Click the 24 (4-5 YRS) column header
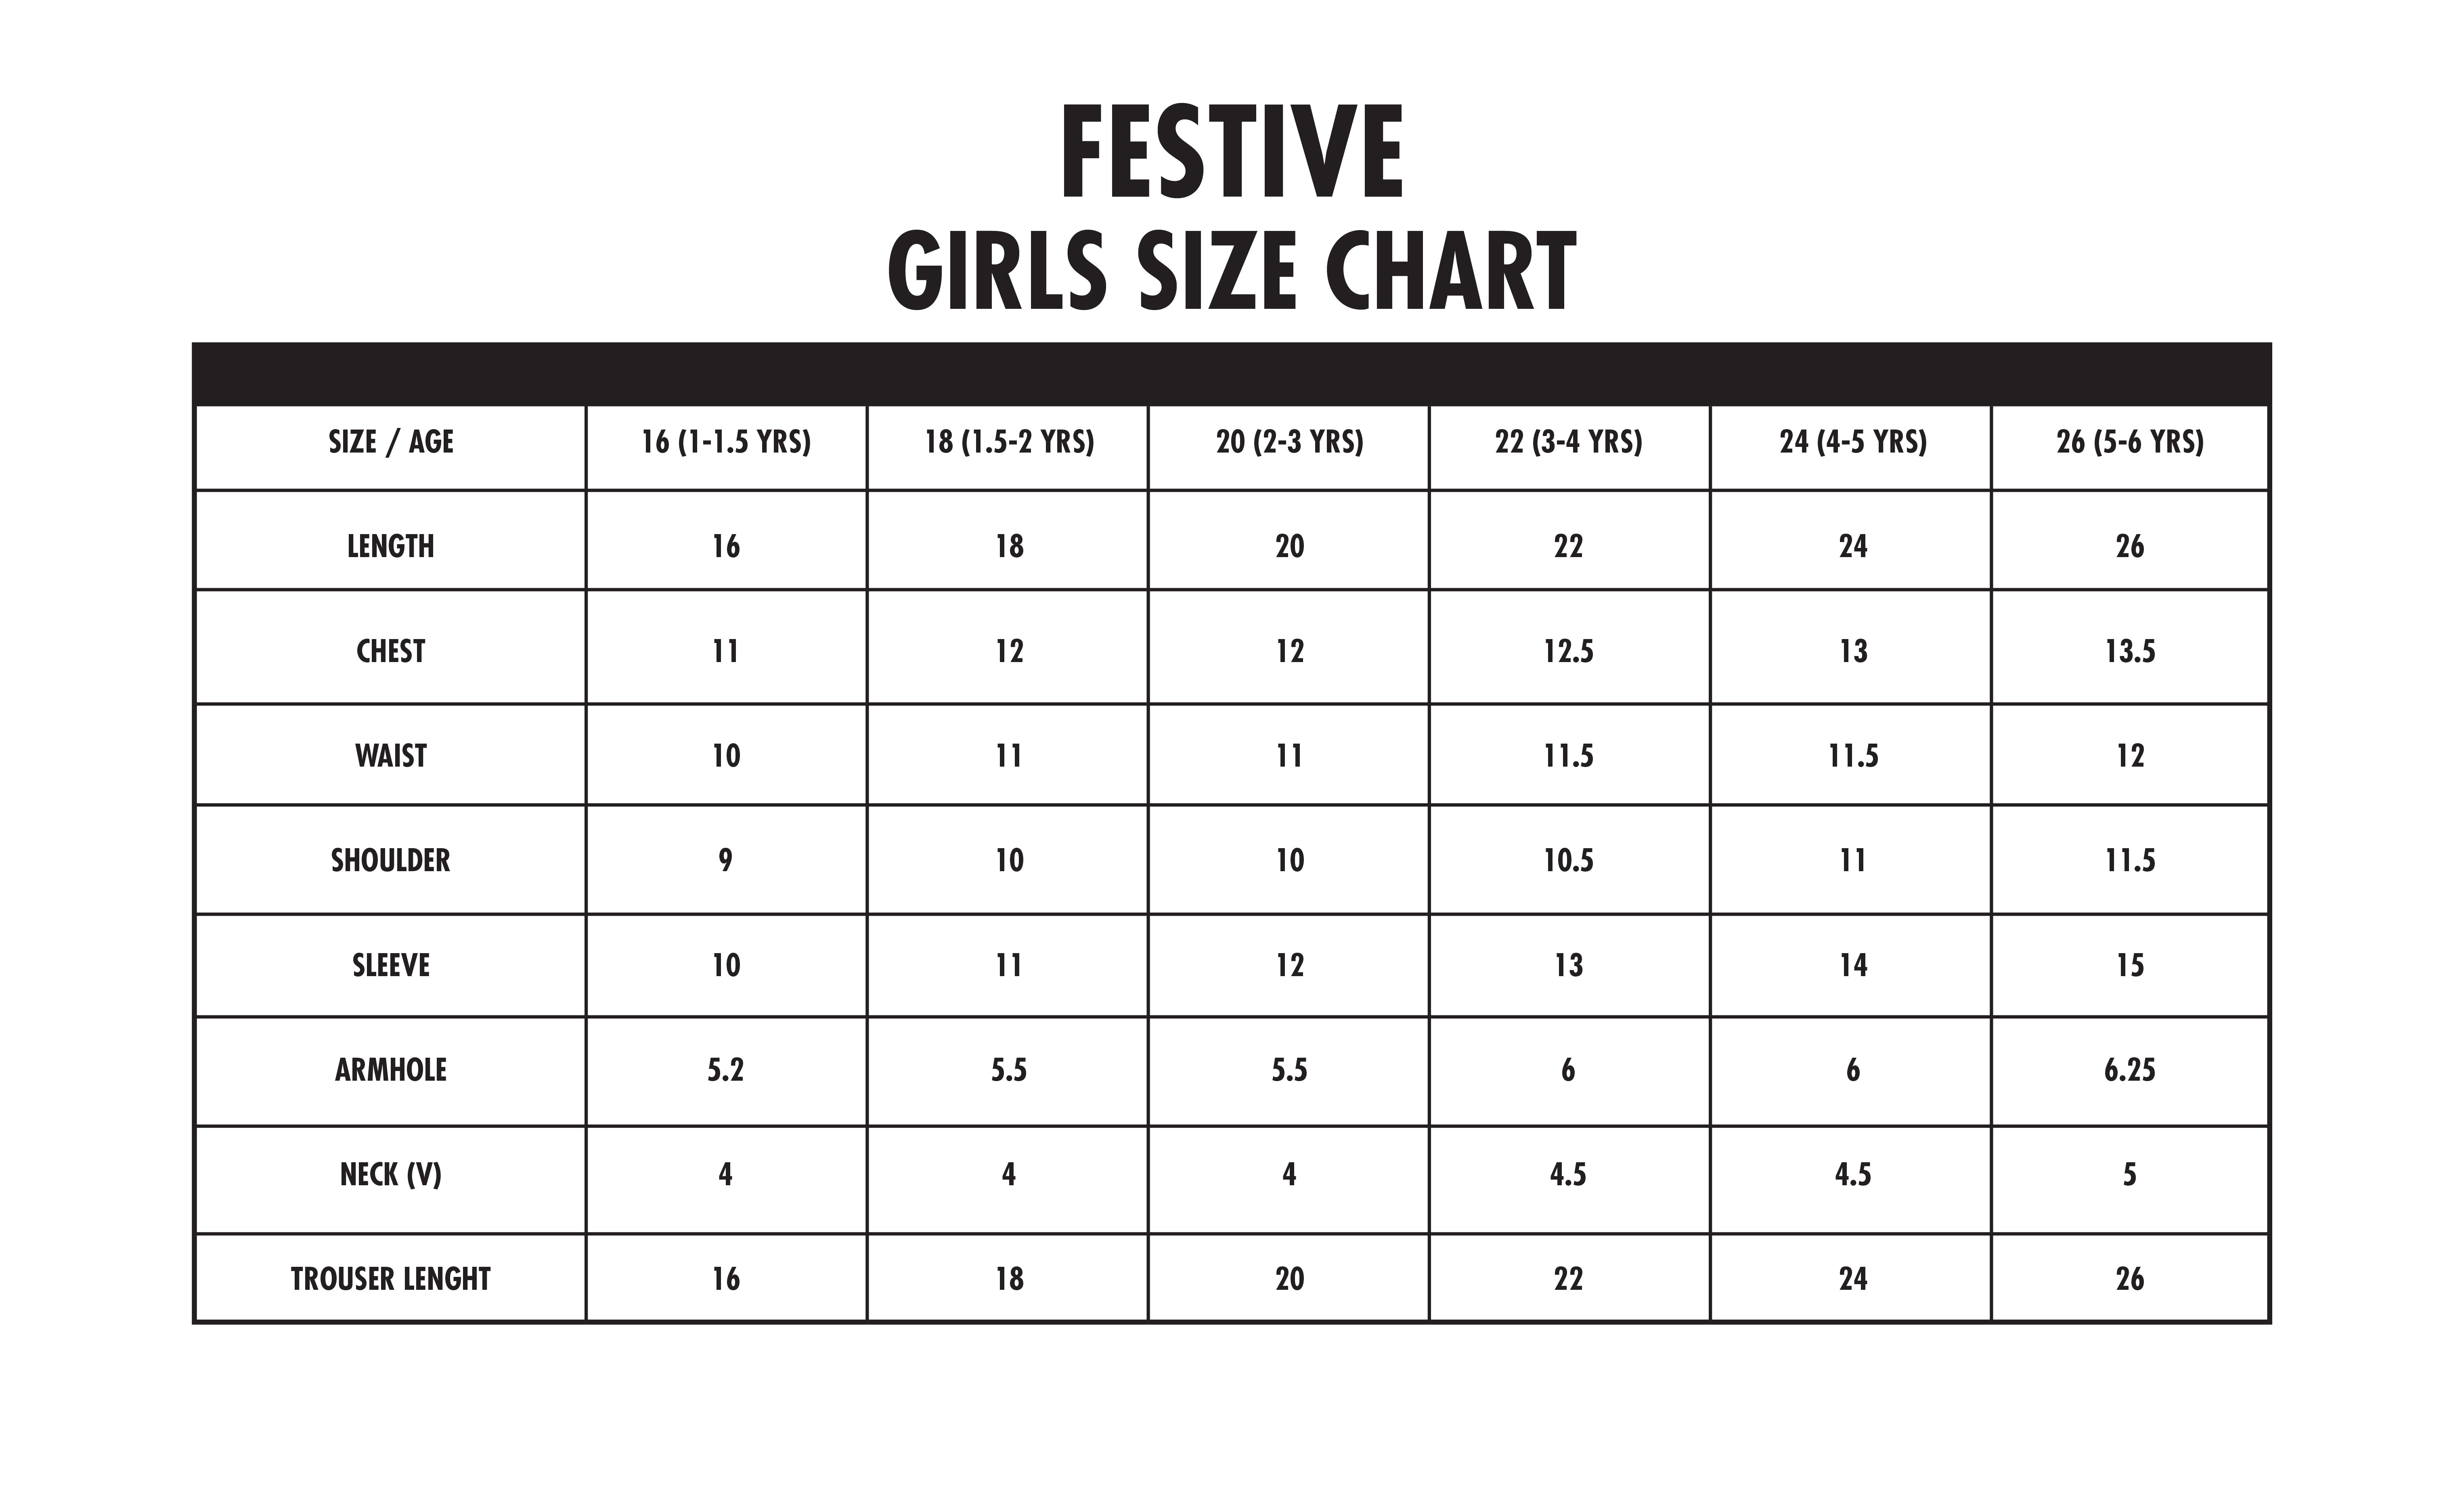Image resolution: width=2464 pixels, height=1507 pixels. pyautogui.click(x=1852, y=442)
